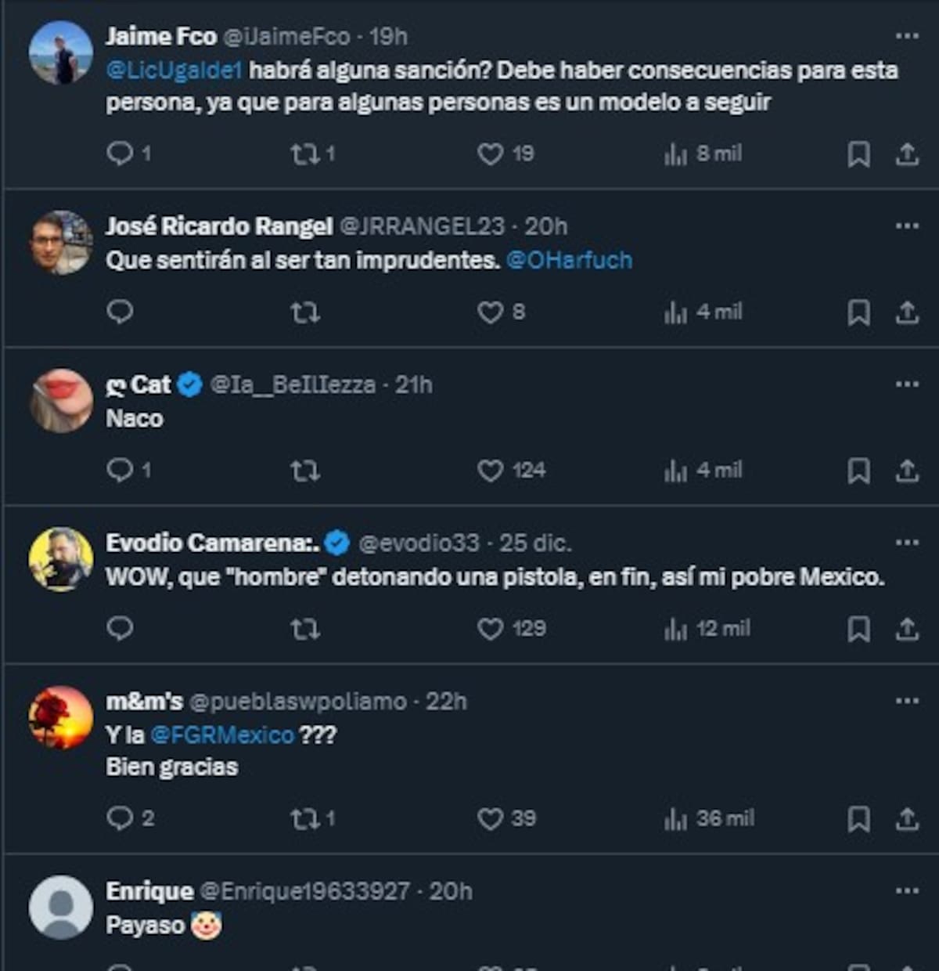
Task: Expand more options on Enrique's tweet
Action: click(907, 890)
